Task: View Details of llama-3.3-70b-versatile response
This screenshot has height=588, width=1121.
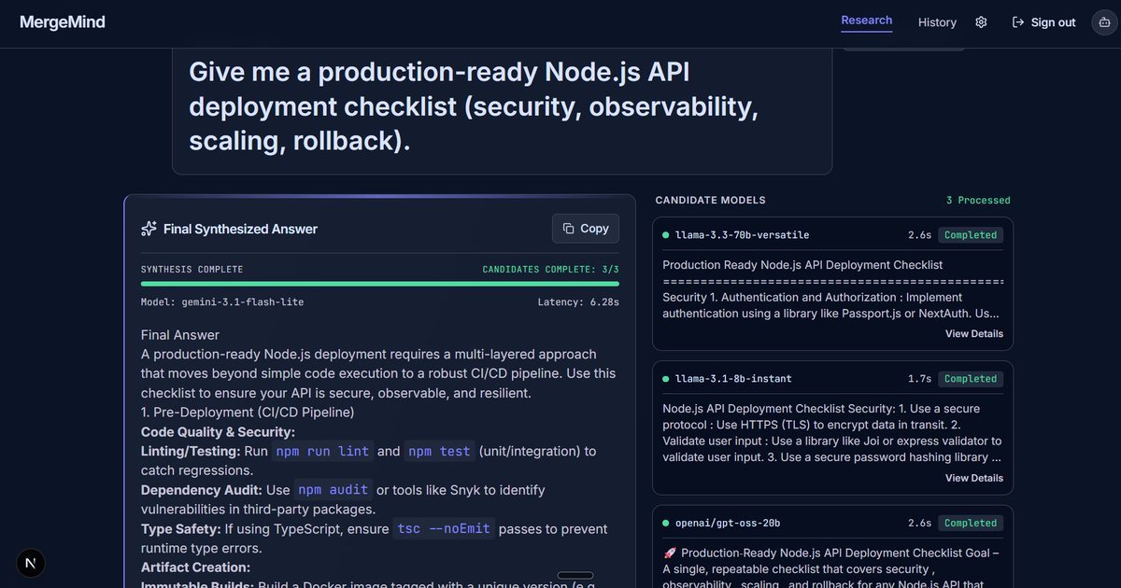Action: pyautogui.click(x=973, y=333)
